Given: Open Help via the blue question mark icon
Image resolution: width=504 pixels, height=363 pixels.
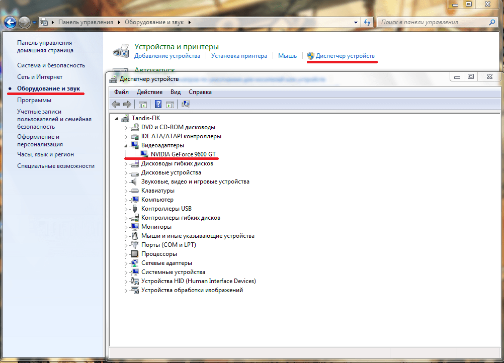Looking at the screenshot, I should [158, 104].
